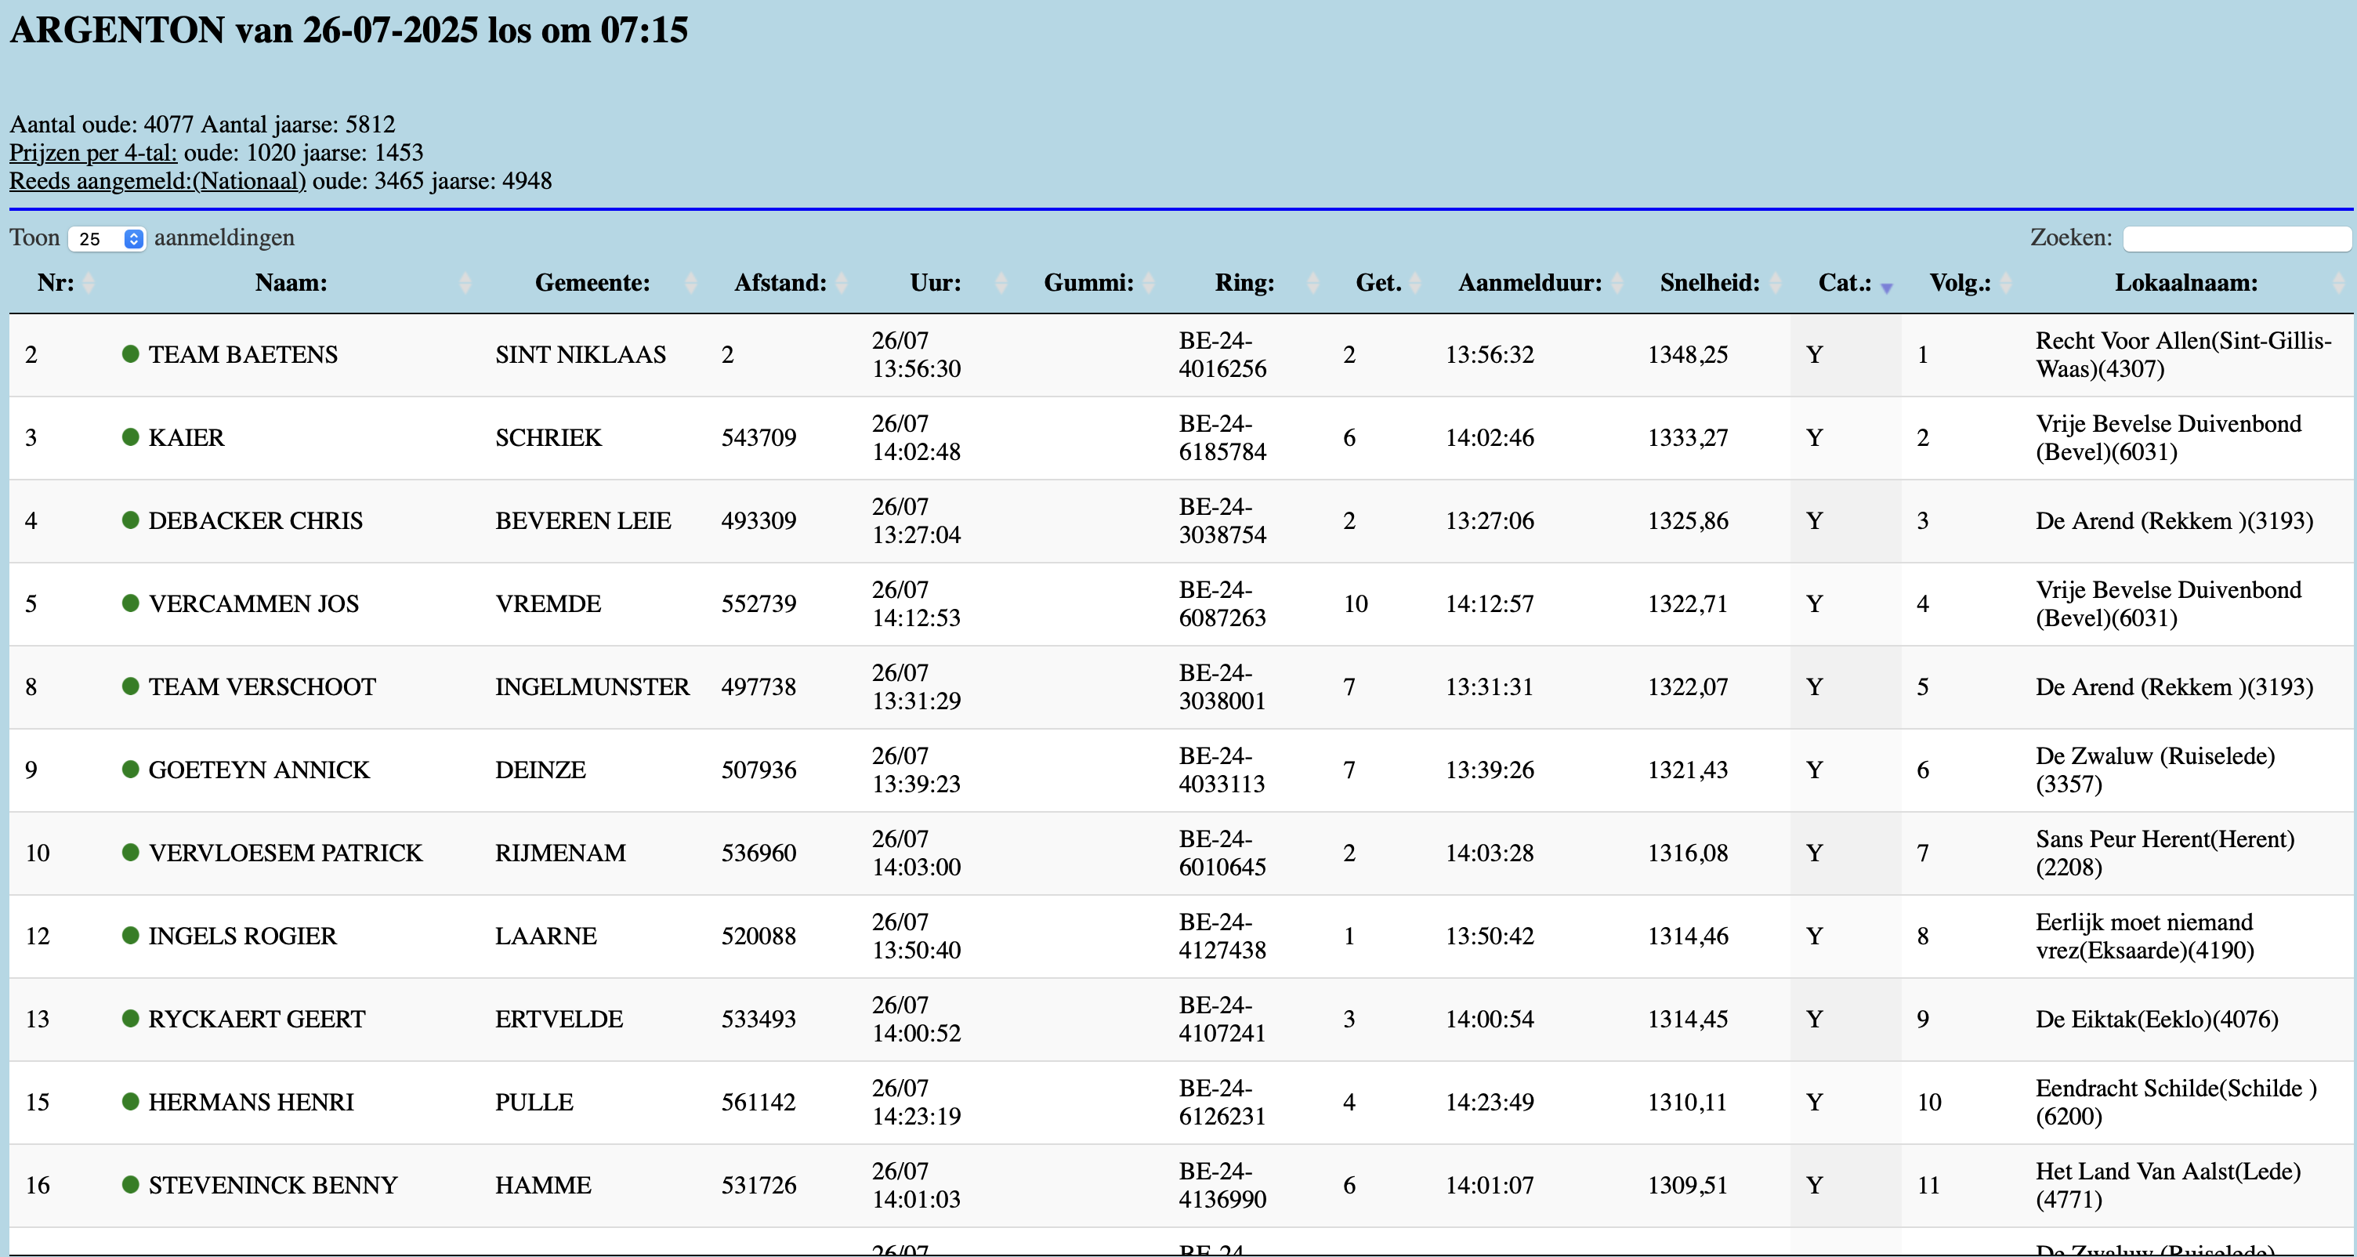Sort table by Cat. column arrow

point(1886,288)
